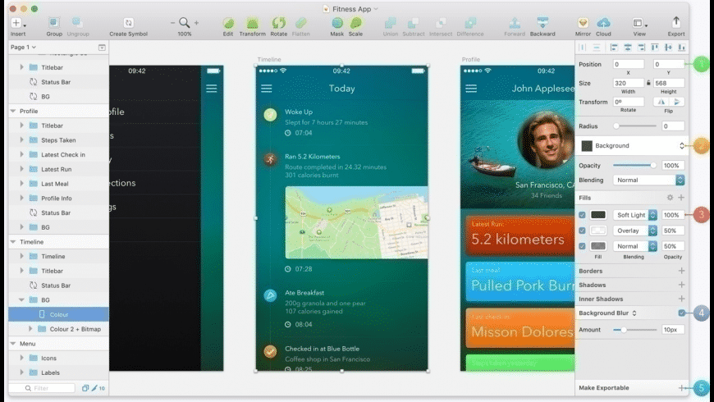Select the Latest Run layer
The image size is (714, 402).
pos(58,169)
